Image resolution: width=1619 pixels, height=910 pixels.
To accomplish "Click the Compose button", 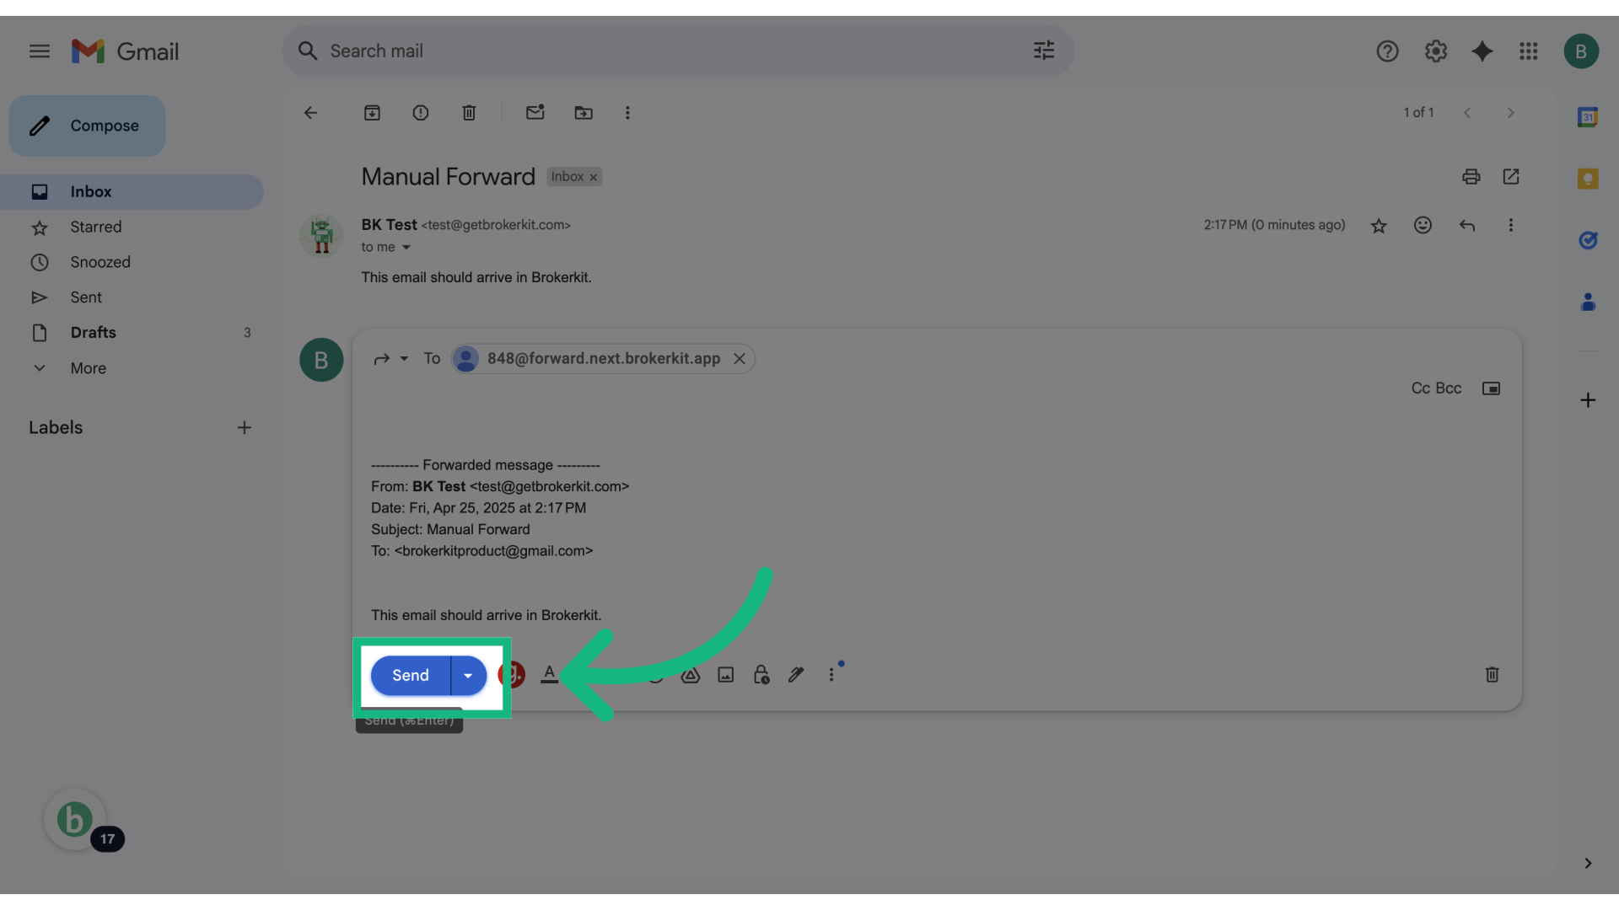I will pos(88,126).
